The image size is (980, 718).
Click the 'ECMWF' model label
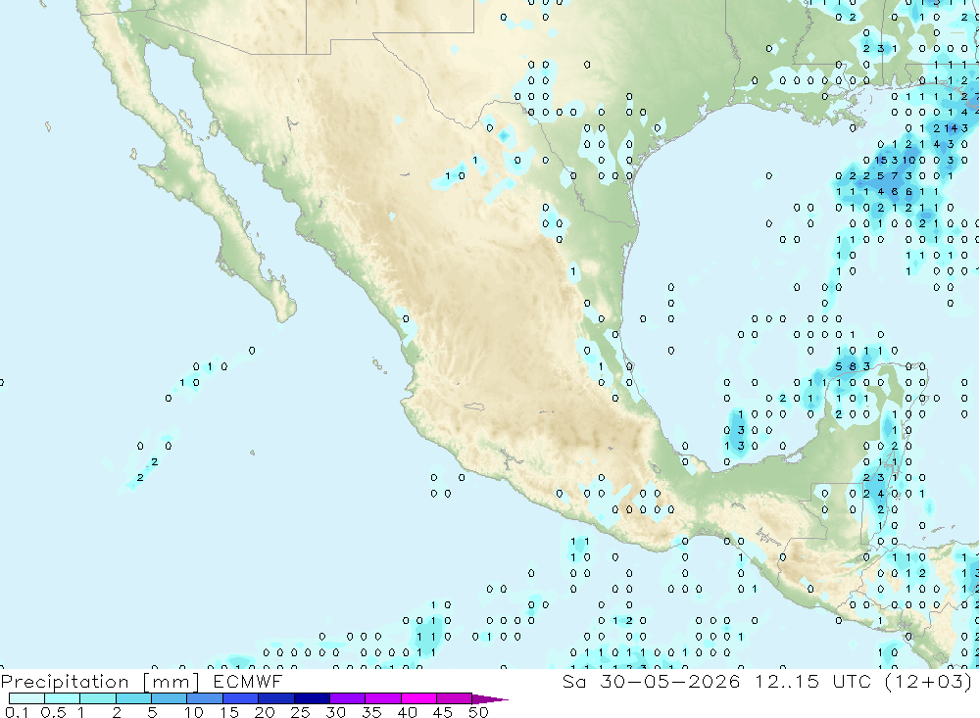tap(248, 681)
